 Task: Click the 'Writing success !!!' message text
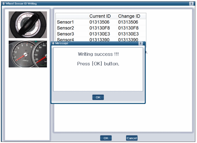[x=98, y=54]
